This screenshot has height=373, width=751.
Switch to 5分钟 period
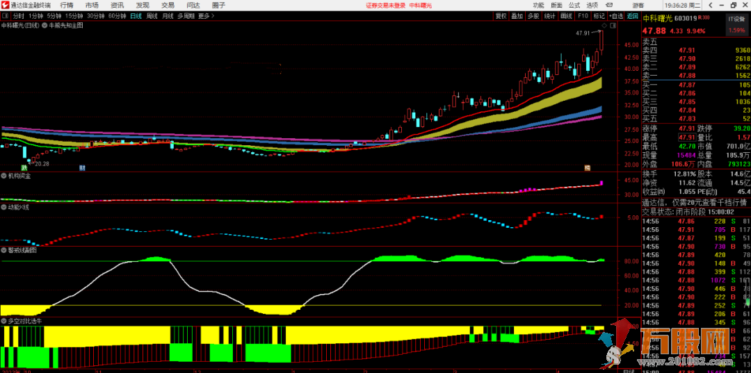pos(55,16)
